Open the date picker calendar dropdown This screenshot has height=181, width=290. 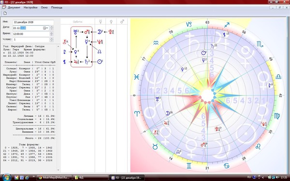tap(45, 28)
